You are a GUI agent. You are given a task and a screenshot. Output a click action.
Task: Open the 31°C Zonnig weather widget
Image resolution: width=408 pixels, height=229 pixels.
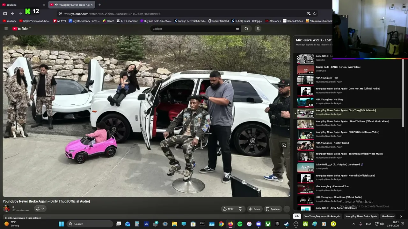point(11,224)
